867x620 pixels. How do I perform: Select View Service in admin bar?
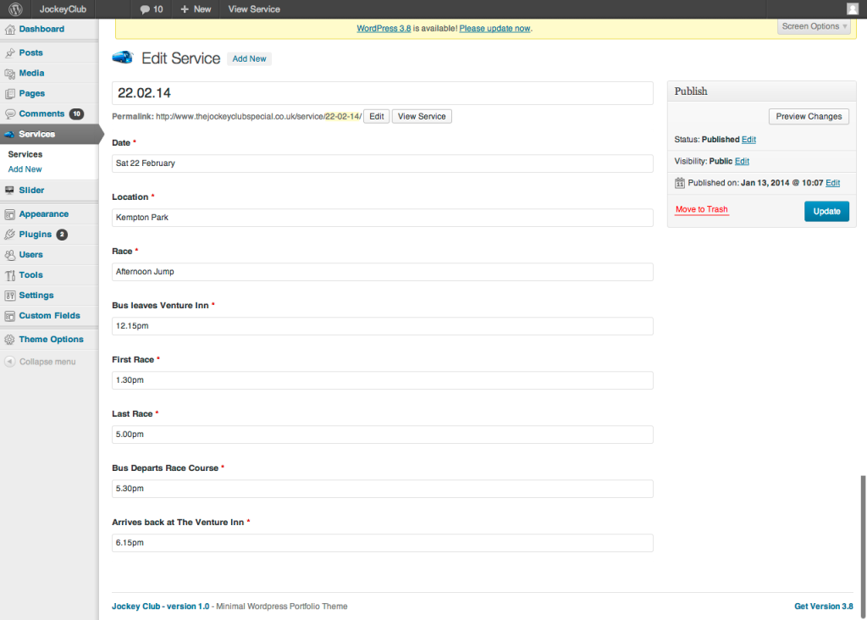coord(254,9)
